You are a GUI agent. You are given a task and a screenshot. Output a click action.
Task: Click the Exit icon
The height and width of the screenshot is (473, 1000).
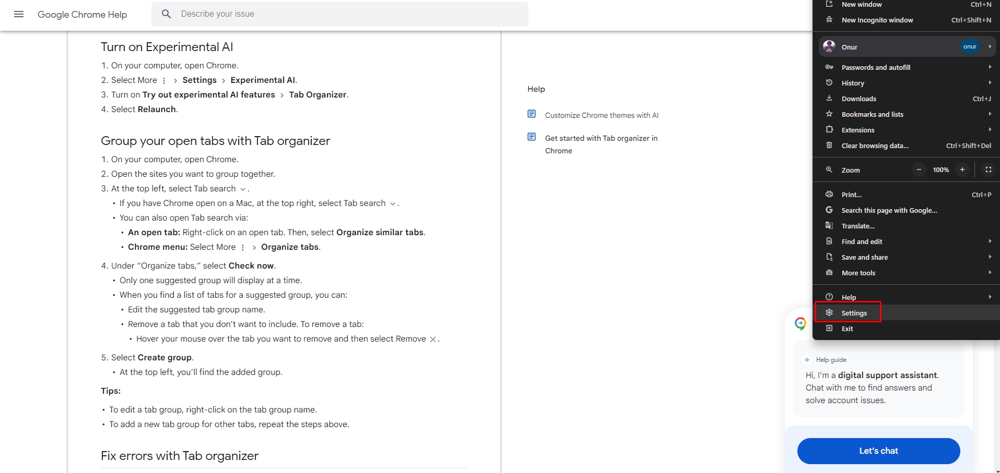[x=829, y=329]
